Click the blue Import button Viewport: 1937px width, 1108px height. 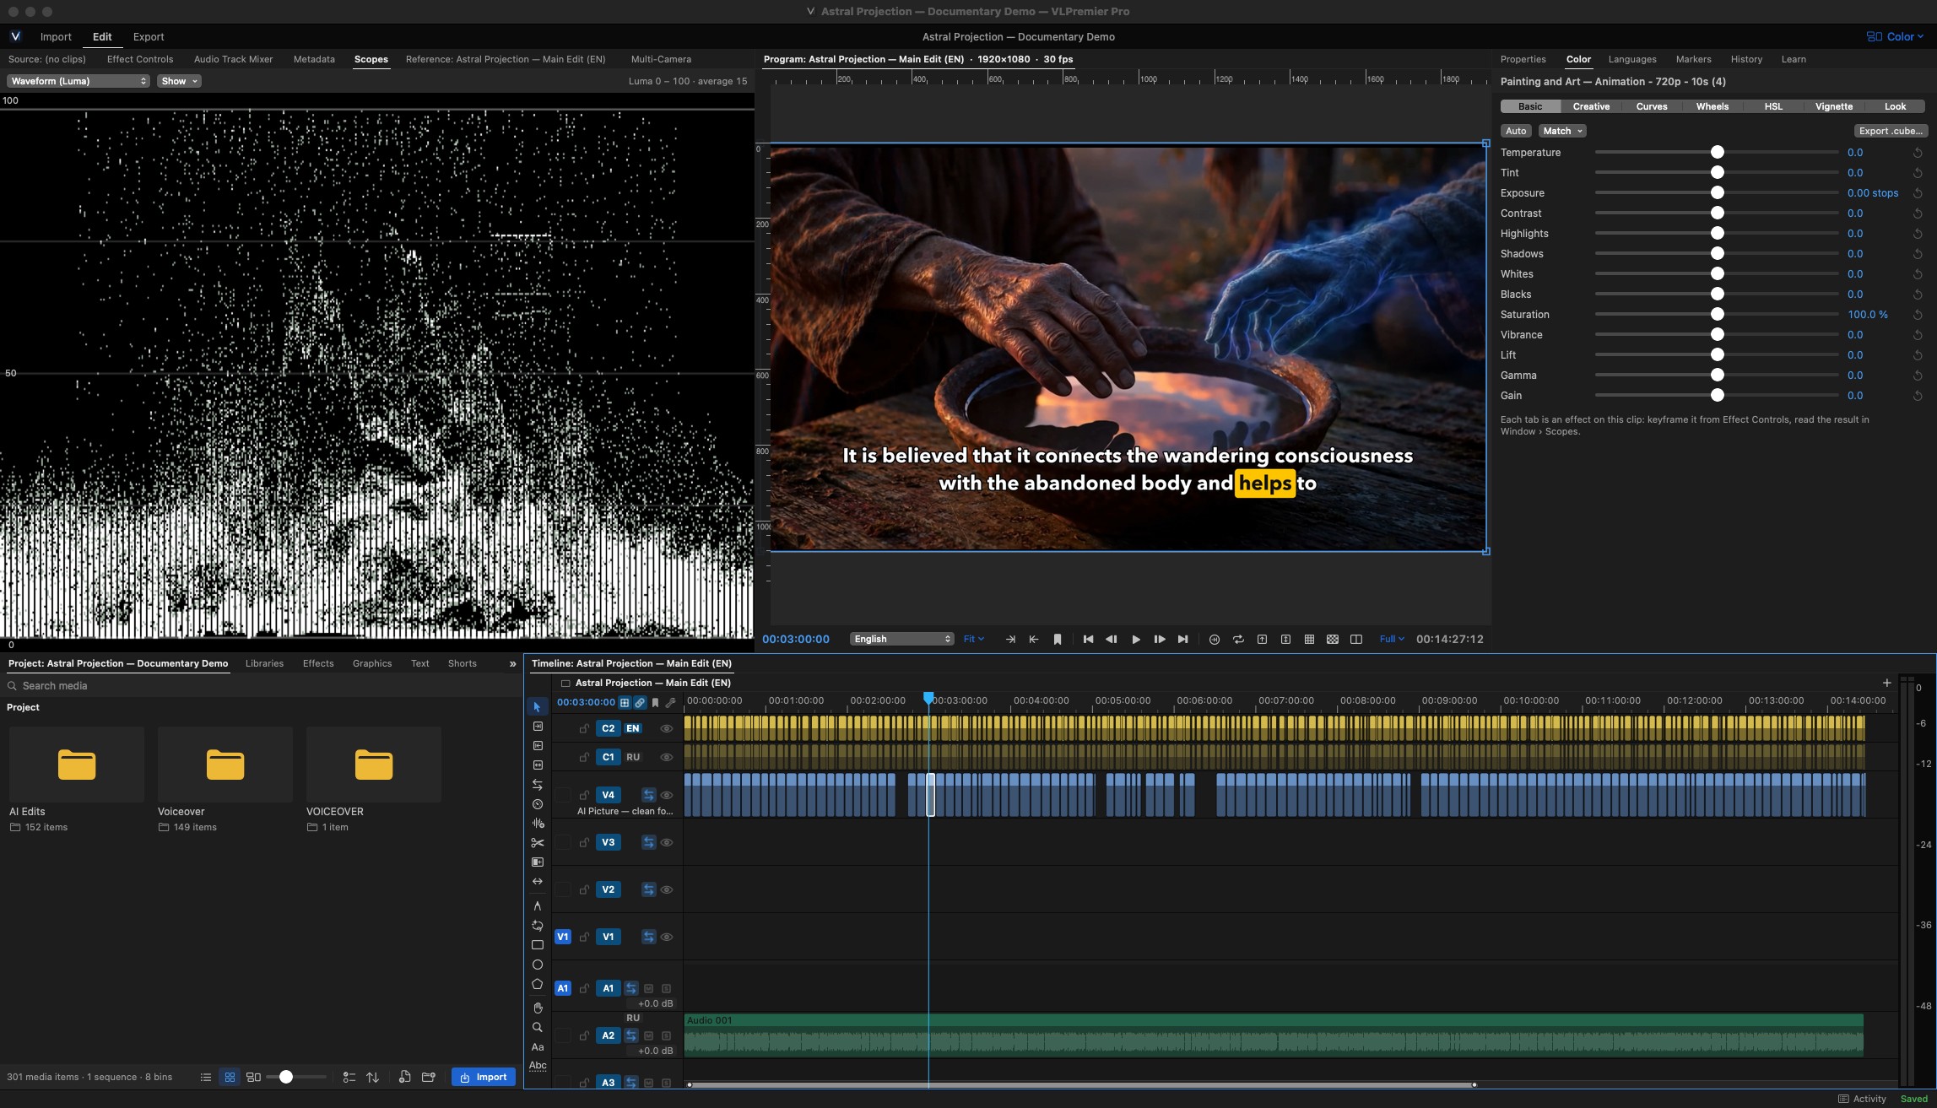(484, 1077)
